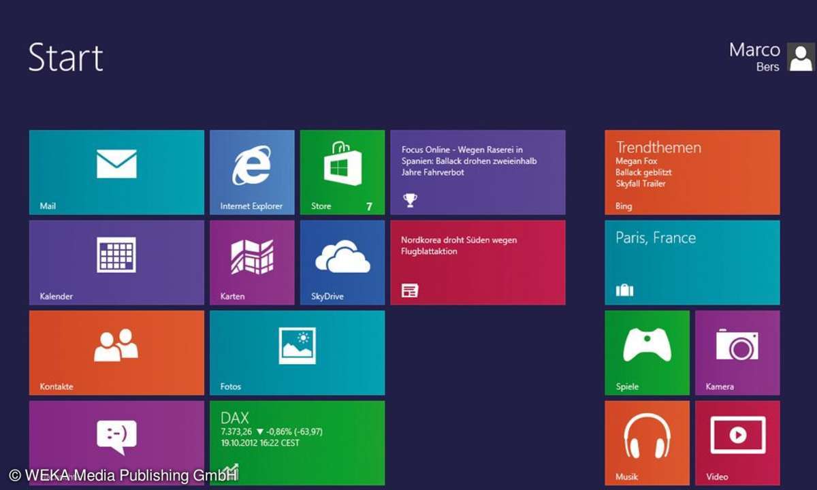Click the newspaper icon on news tile
The height and width of the screenshot is (490, 817).
(410, 291)
